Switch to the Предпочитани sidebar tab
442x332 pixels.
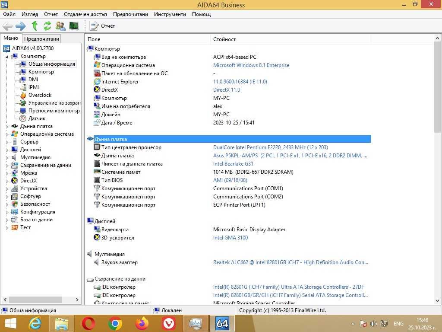[x=42, y=38]
